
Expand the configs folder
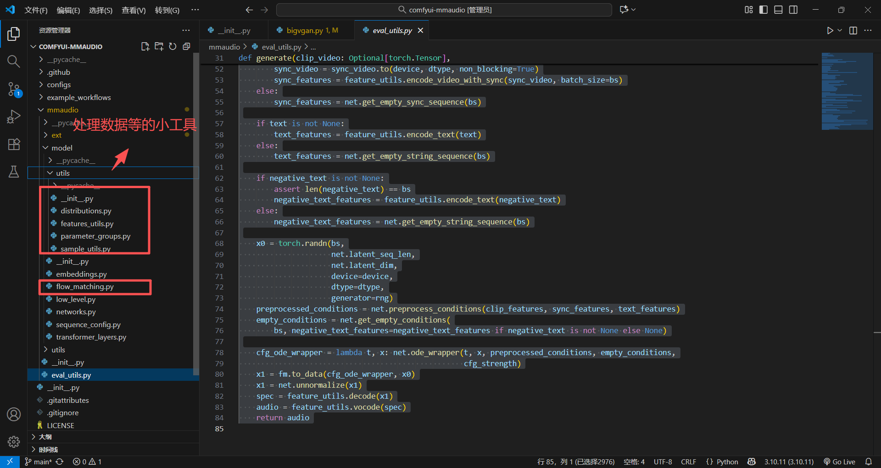click(59, 84)
